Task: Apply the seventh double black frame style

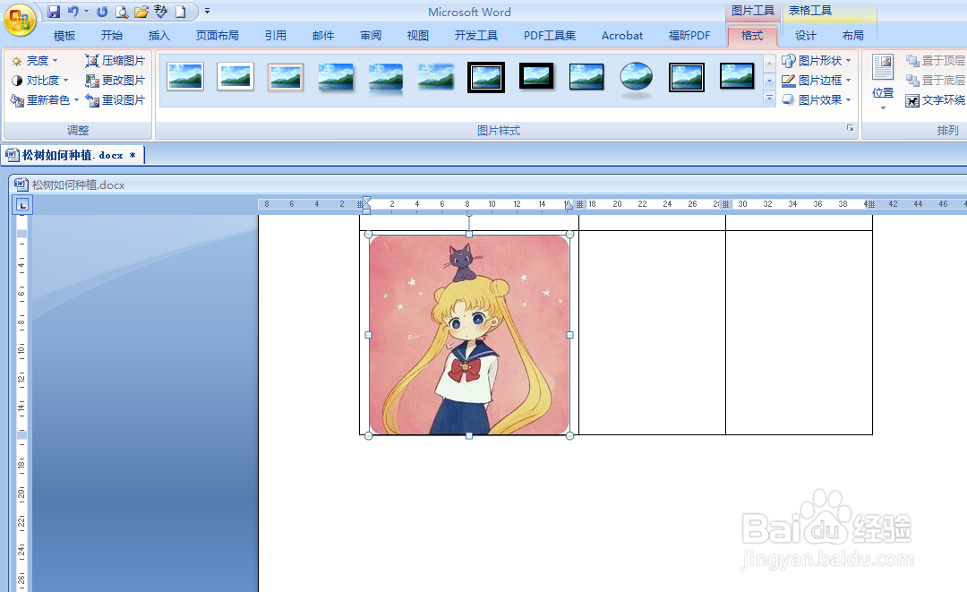Action: click(x=486, y=78)
